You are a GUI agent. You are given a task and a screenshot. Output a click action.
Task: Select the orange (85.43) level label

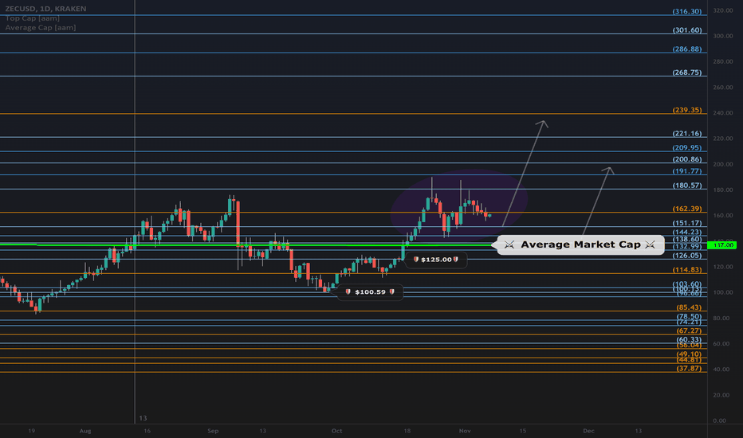(x=689, y=307)
